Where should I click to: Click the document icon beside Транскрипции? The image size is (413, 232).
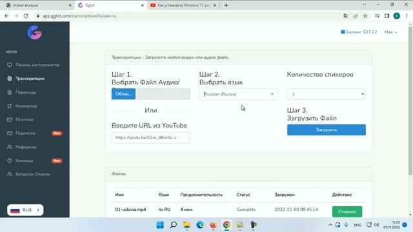(10, 79)
